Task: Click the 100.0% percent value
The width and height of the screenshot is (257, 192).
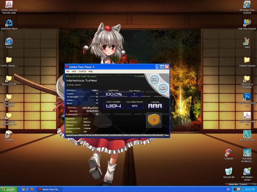Action: tap(114, 94)
